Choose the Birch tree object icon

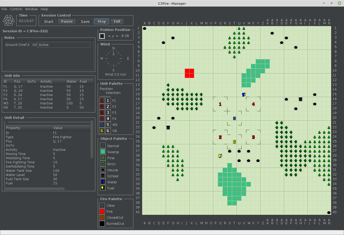tap(102, 164)
